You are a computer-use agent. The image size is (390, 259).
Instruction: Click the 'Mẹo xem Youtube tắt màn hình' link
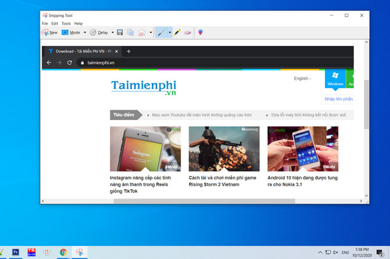[201, 115]
